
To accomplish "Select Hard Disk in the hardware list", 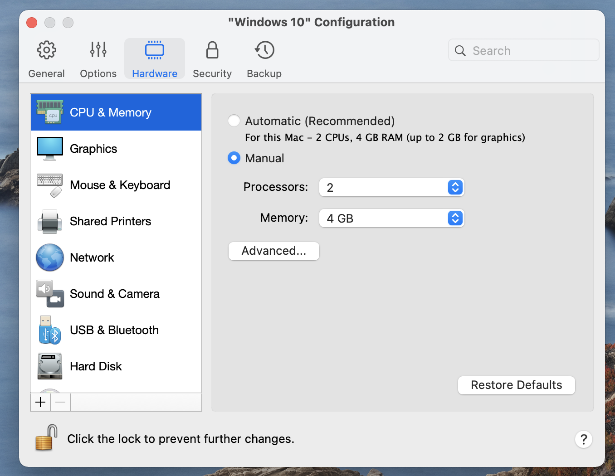I will pos(116,366).
